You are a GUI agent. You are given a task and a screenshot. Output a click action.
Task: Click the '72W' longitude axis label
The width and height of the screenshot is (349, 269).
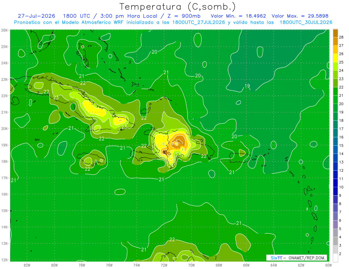coord(164,265)
